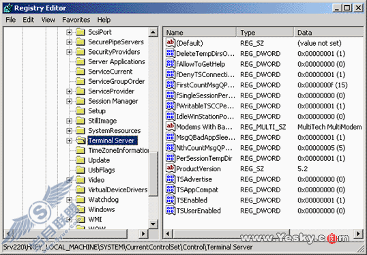
Task: Click the ServiceCurrent folder icon
Action: click(x=80, y=71)
